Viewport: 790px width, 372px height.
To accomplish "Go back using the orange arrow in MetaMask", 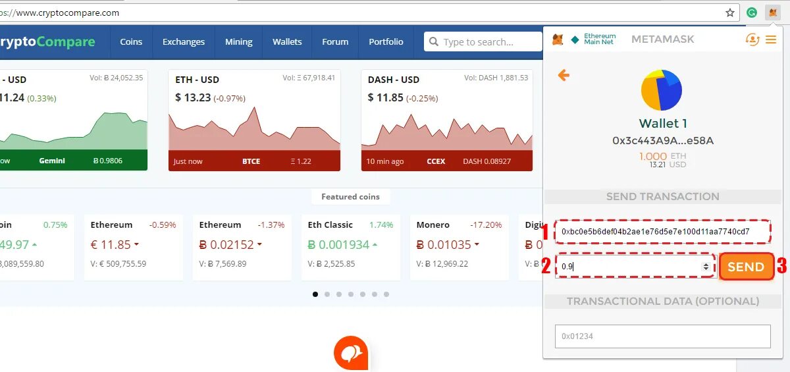I will pos(564,75).
